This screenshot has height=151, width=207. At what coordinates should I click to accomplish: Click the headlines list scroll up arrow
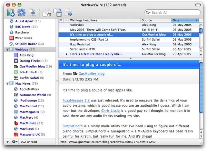pos(201,51)
